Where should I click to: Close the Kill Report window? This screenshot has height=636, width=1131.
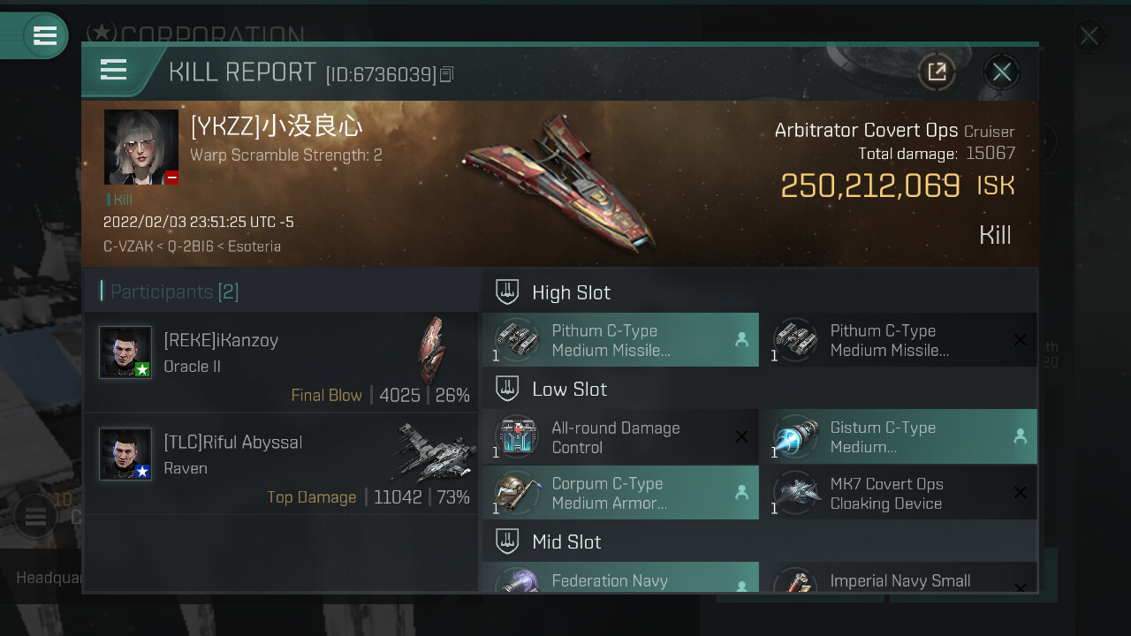pyautogui.click(x=1001, y=72)
